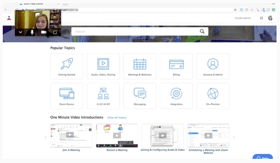Click the magnifier extension icon in toolbar
The width and height of the screenshot is (280, 163).
(257, 10)
